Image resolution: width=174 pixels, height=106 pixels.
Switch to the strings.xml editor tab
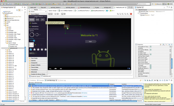tap(108, 8)
